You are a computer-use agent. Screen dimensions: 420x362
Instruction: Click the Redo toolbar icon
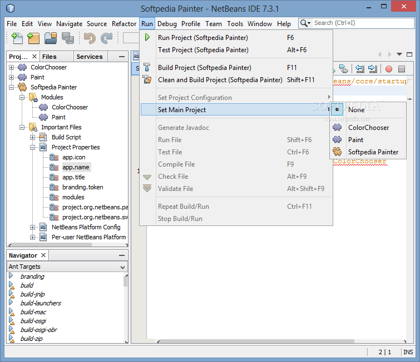107,38
